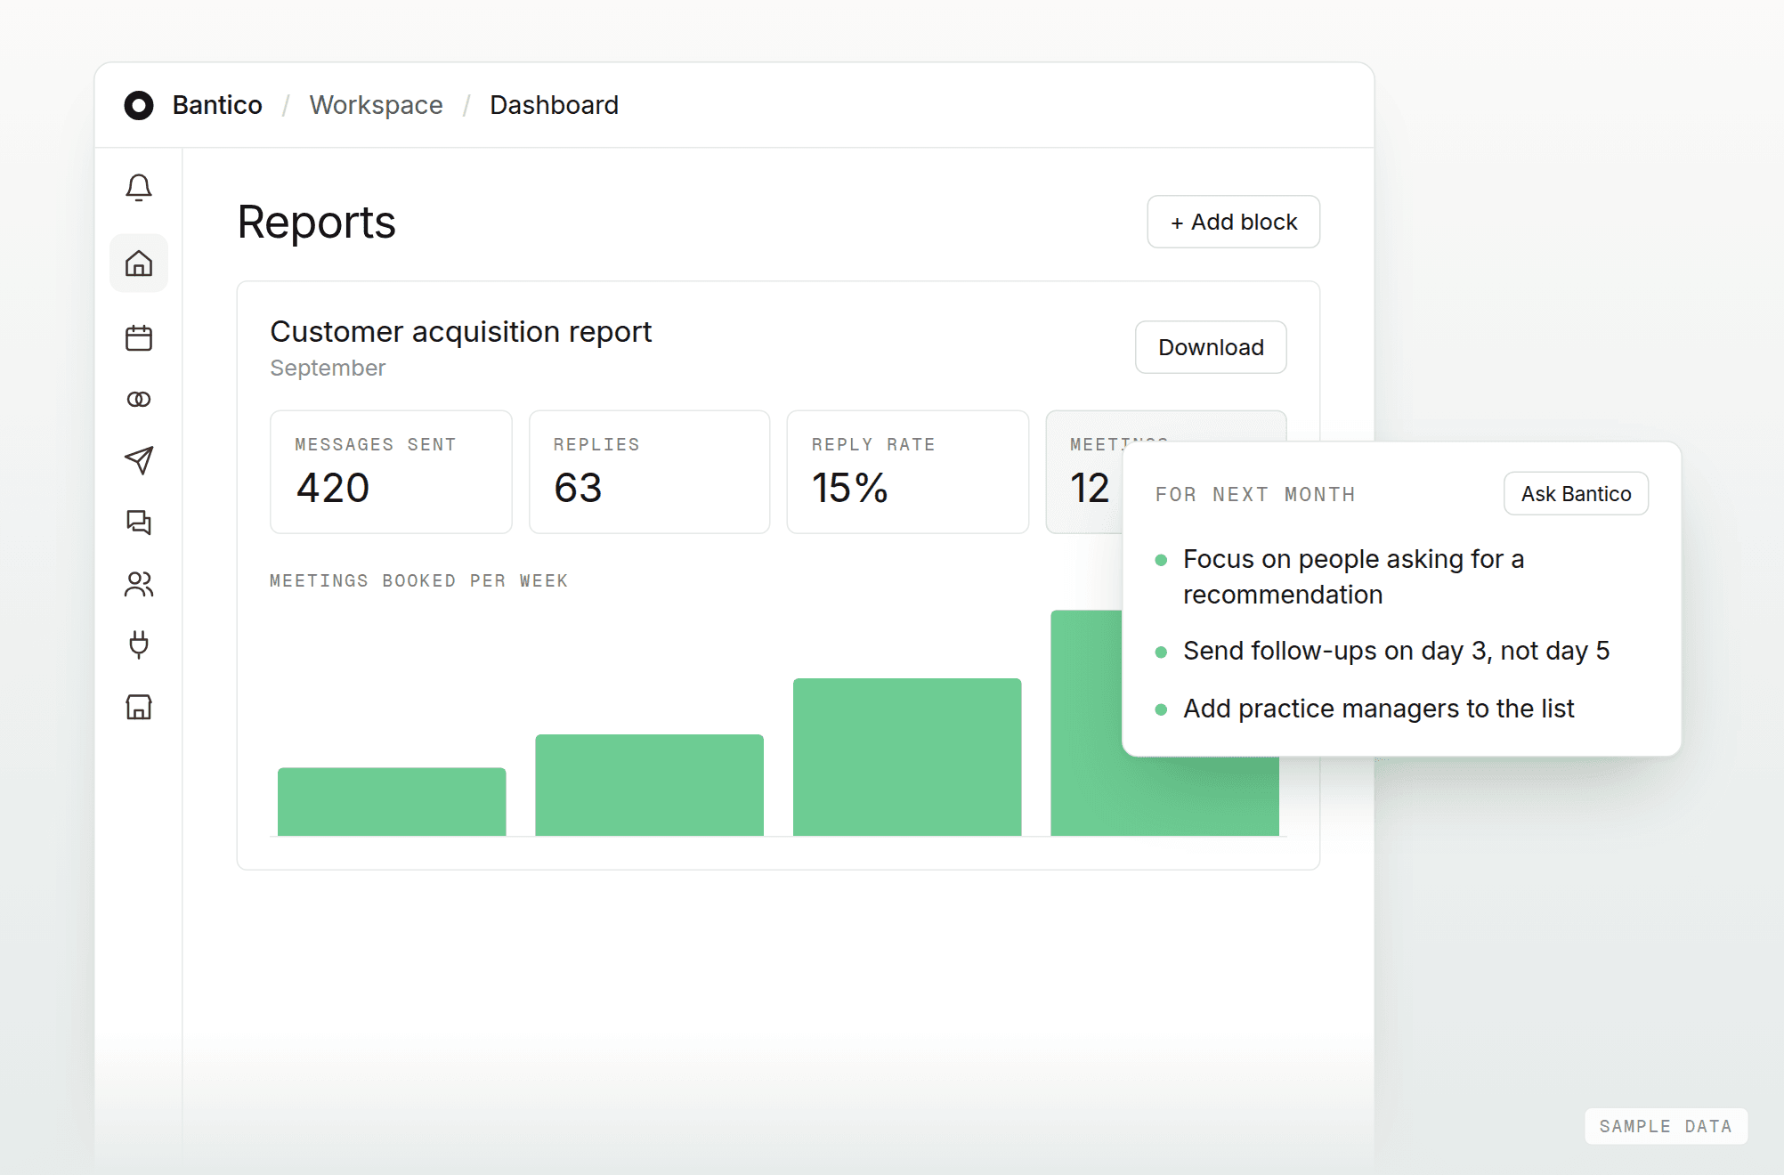Open the store icon in sidebar

pos(139,707)
